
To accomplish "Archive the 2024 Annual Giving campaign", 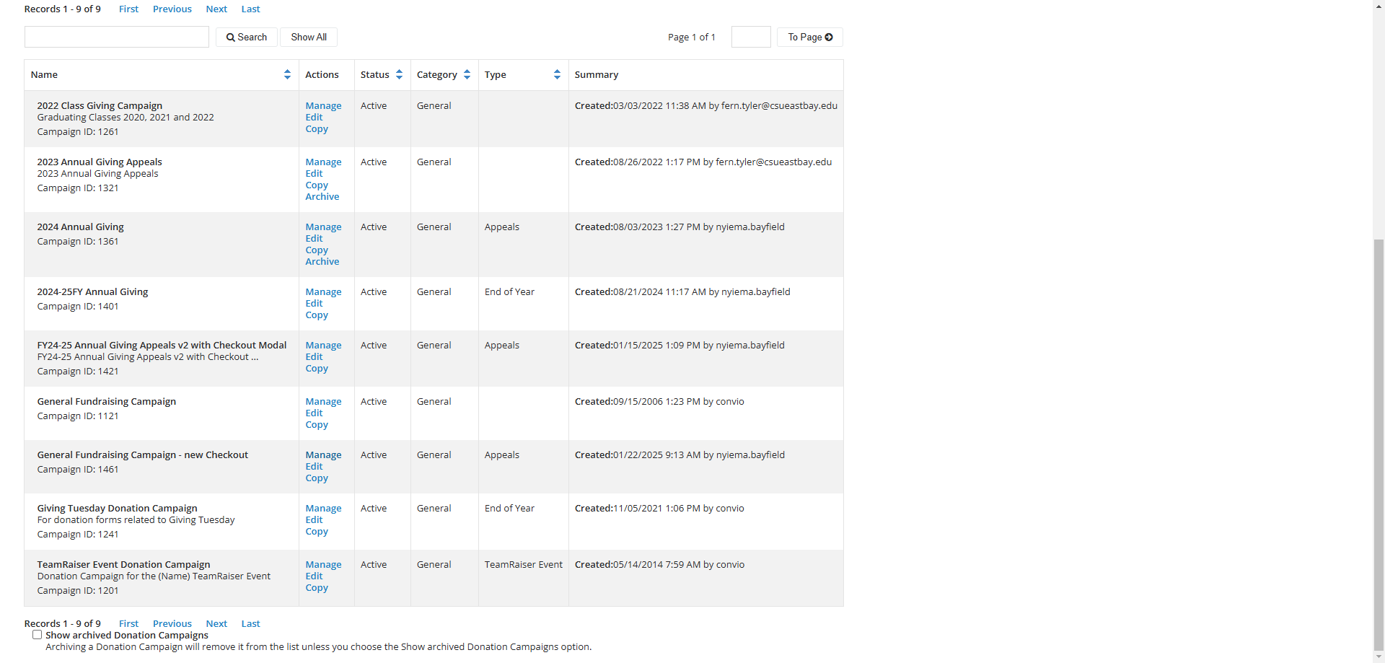I will click(322, 261).
